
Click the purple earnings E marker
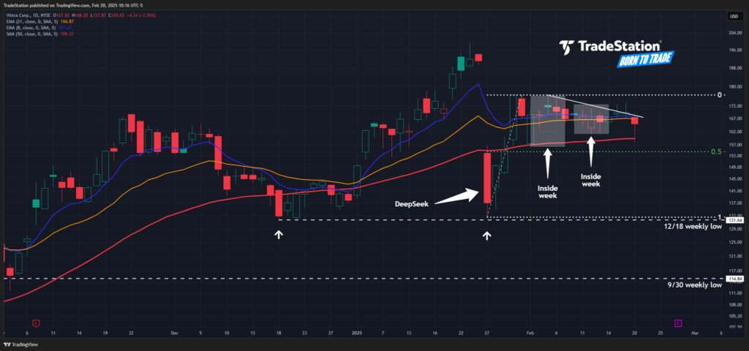point(678,323)
